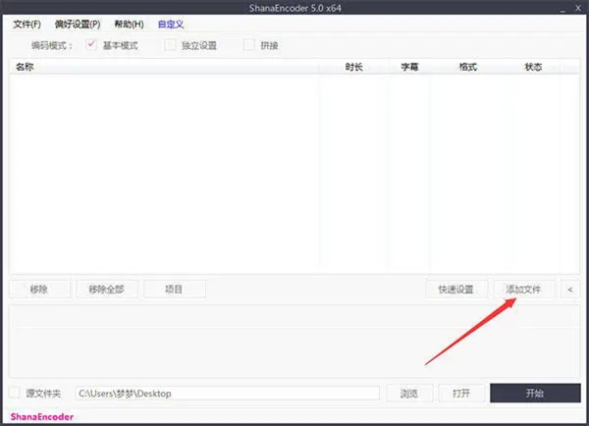Image resolution: width=589 pixels, height=426 pixels.
Task: Open the 帮助(H) menu
Action: point(128,24)
